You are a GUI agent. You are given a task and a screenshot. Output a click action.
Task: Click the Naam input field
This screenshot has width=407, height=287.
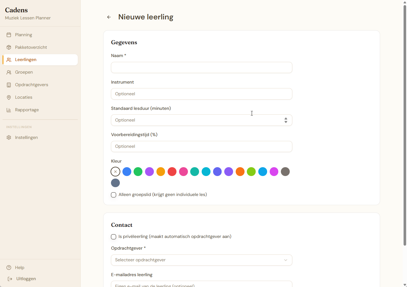coord(201,67)
